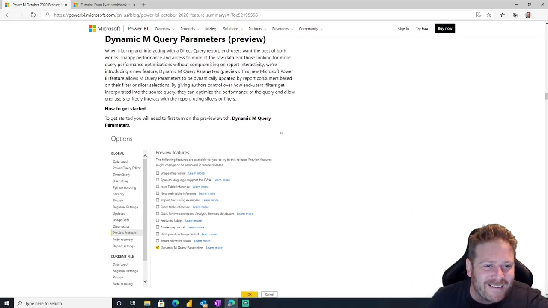Click the Try free link
The height and width of the screenshot is (308, 548).
422,29
